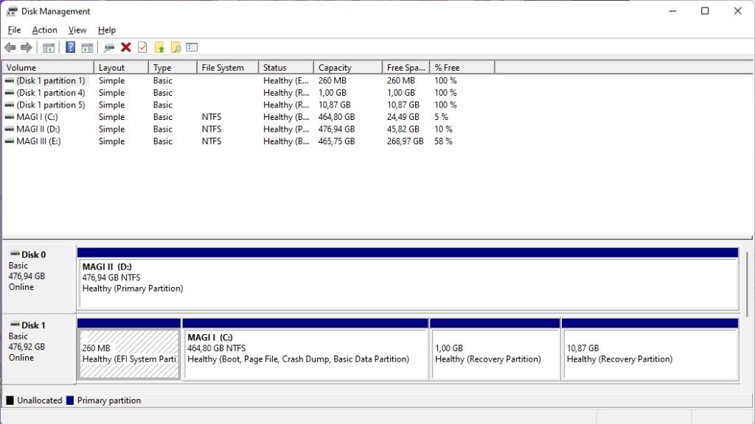
Task: Click the blue Primary partition legend swatch
Action: pos(70,400)
